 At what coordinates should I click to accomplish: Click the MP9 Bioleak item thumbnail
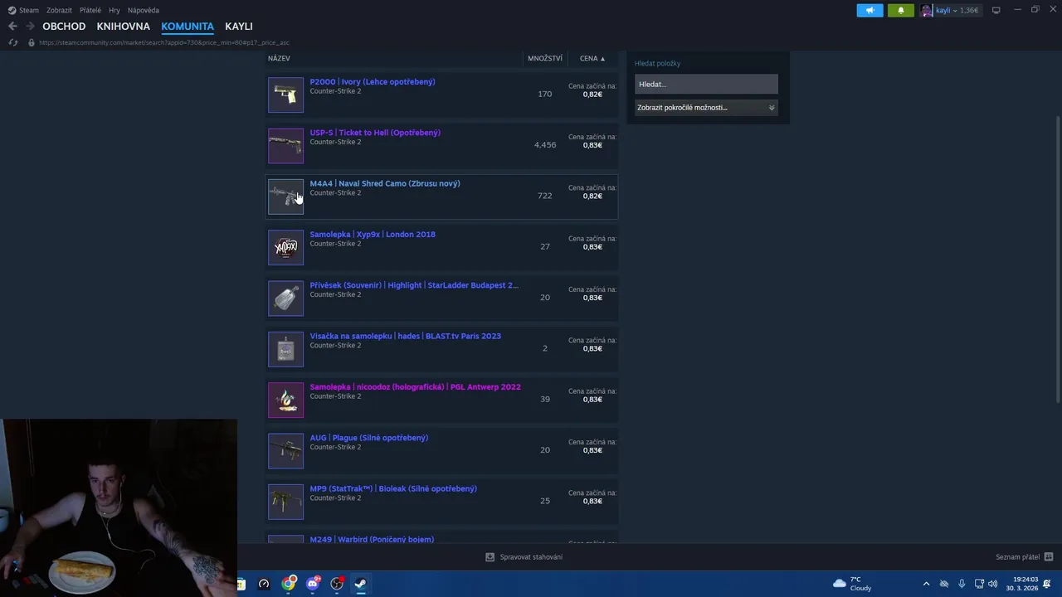[x=285, y=501]
